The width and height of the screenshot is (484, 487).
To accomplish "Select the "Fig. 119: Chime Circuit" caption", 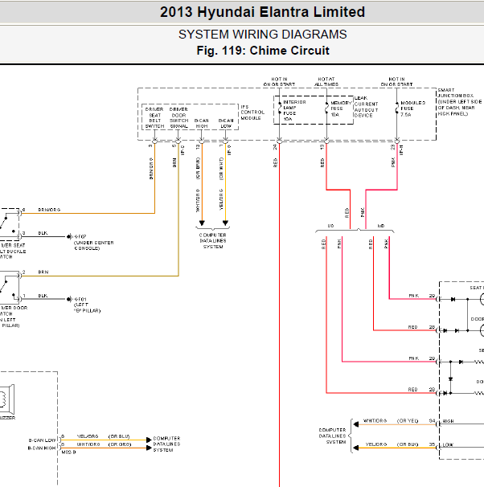I will coord(263,51).
